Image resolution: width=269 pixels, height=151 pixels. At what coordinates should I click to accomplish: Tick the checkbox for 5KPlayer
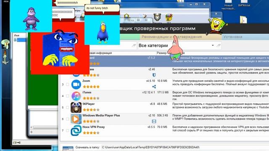[67, 107]
